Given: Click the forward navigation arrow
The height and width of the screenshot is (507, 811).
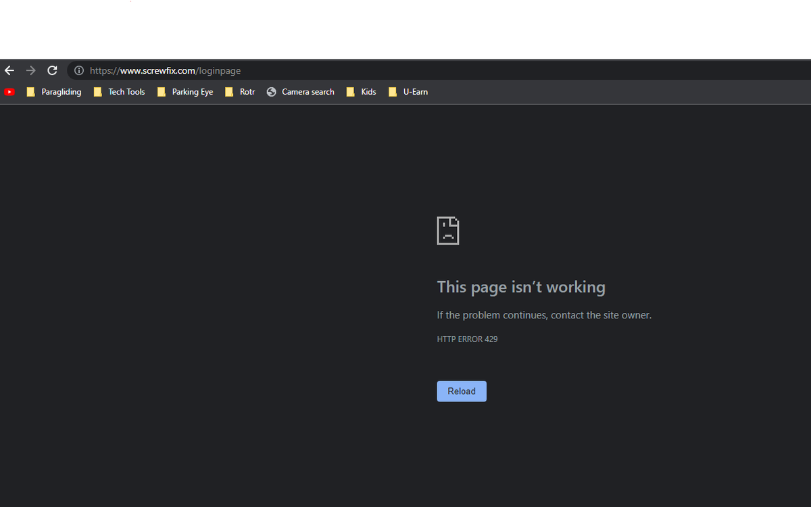Looking at the screenshot, I should [x=30, y=70].
